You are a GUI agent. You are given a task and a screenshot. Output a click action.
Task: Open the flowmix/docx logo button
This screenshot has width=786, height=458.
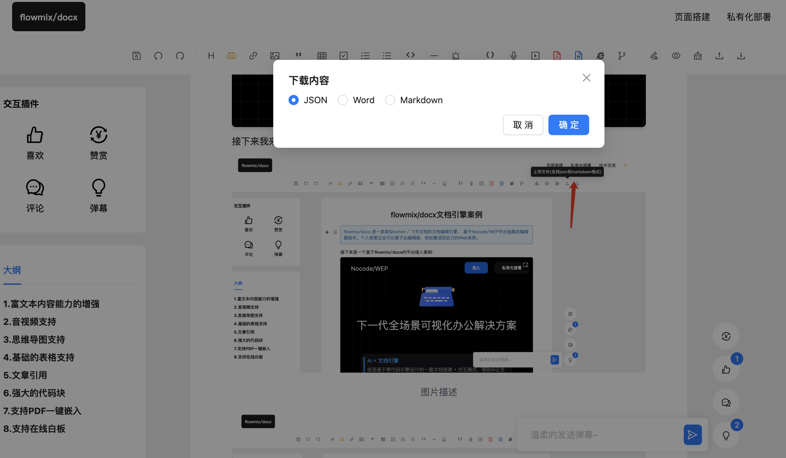pyautogui.click(x=49, y=17)
